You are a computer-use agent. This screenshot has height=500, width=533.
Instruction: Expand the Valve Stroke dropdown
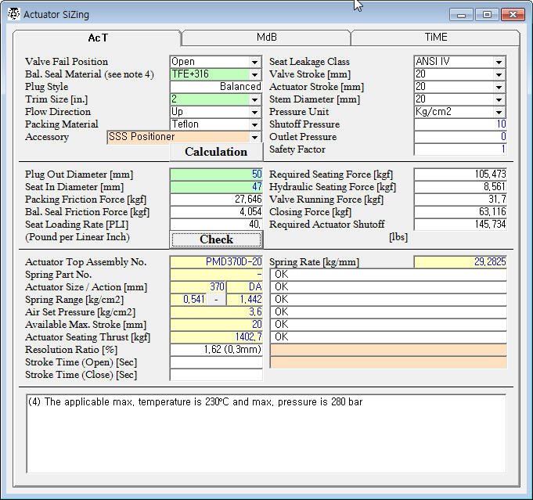pos(499,74)
